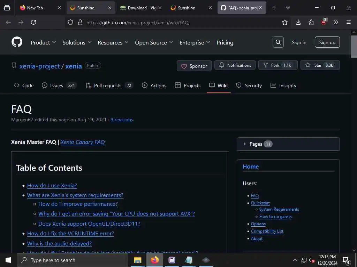
Task: Open "How do I fix the VCRUNTIME error?"
Action: (x=70, y=234)
